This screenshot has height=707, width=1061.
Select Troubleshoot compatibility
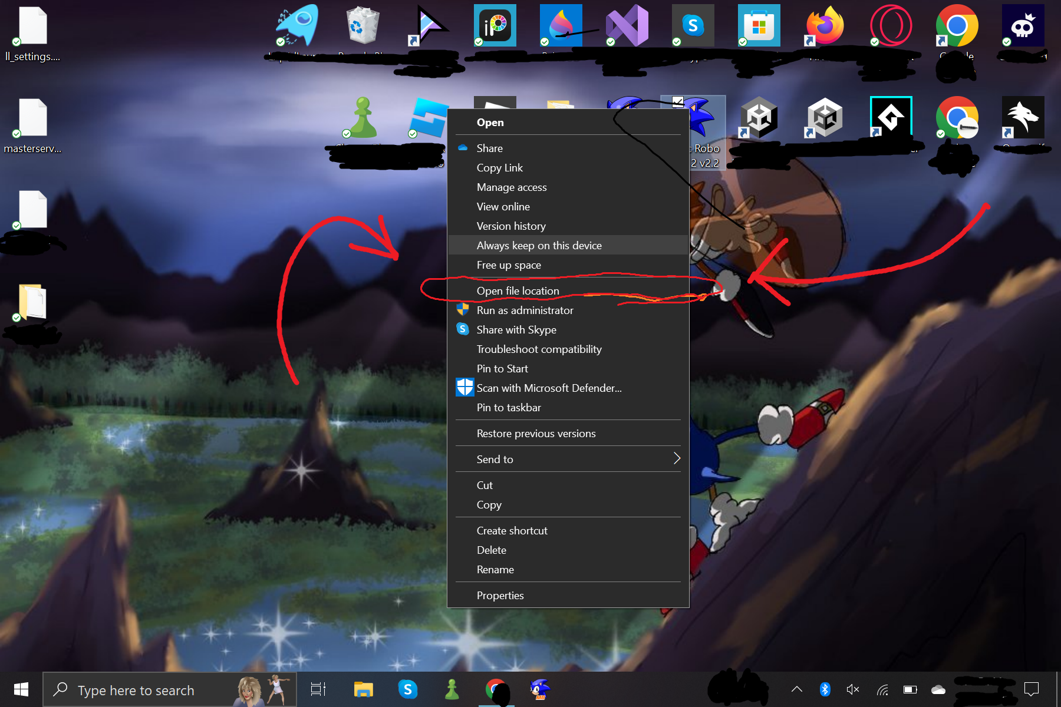point(568,349)
